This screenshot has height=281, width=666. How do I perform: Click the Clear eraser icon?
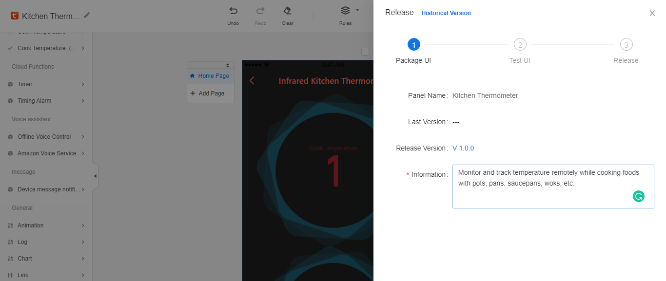point(287,11)
